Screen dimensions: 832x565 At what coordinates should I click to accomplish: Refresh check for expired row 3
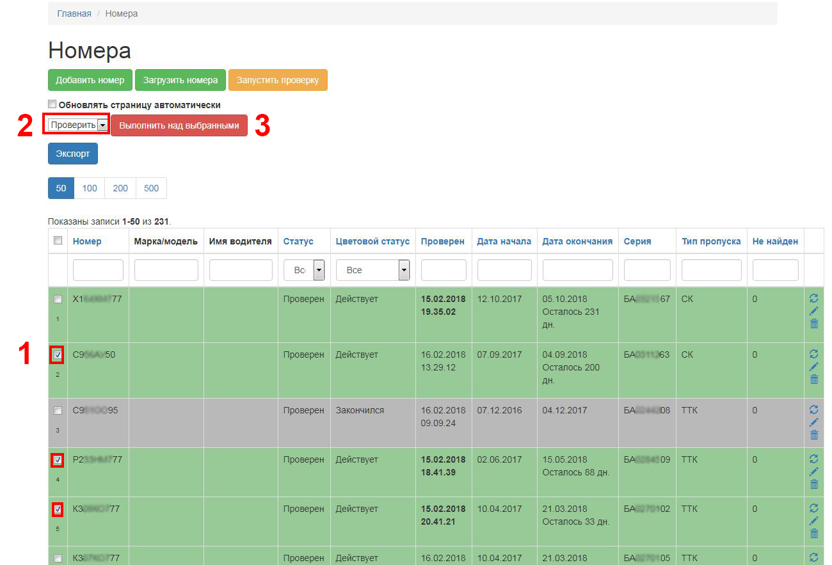(x=814, y=410)
